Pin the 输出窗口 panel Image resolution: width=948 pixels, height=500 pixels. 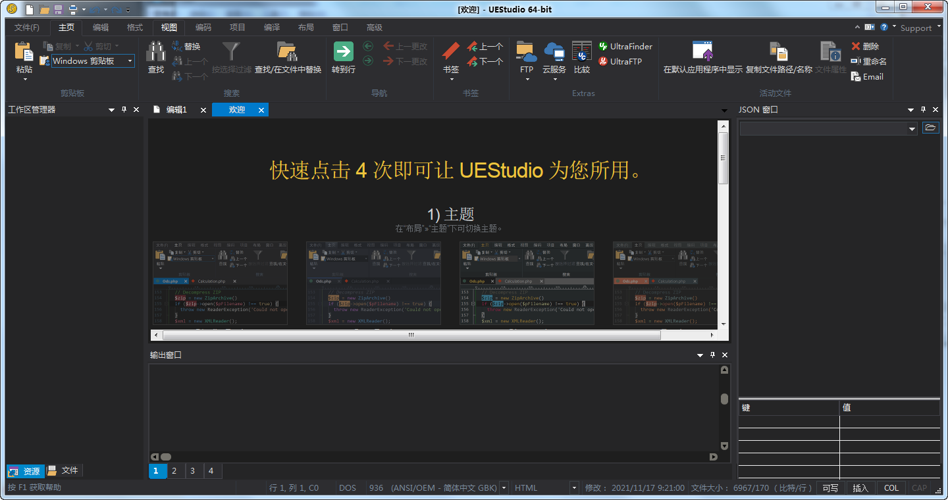point(712,355)
